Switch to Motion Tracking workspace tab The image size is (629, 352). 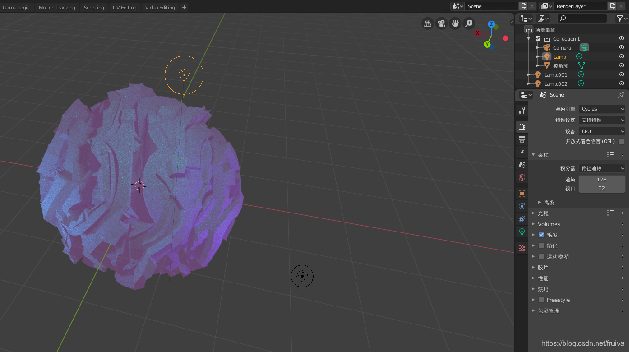point(57,8)
